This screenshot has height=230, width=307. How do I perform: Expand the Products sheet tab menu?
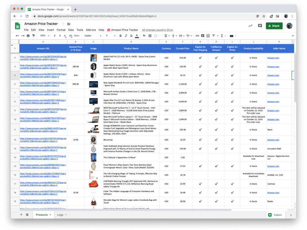[49, 215]
